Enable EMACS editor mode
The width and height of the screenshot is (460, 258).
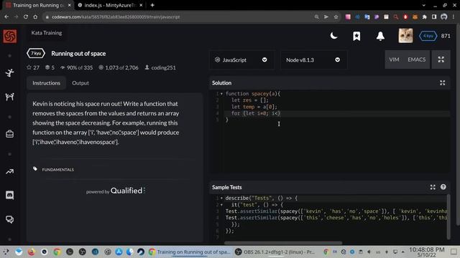(416, 59)
